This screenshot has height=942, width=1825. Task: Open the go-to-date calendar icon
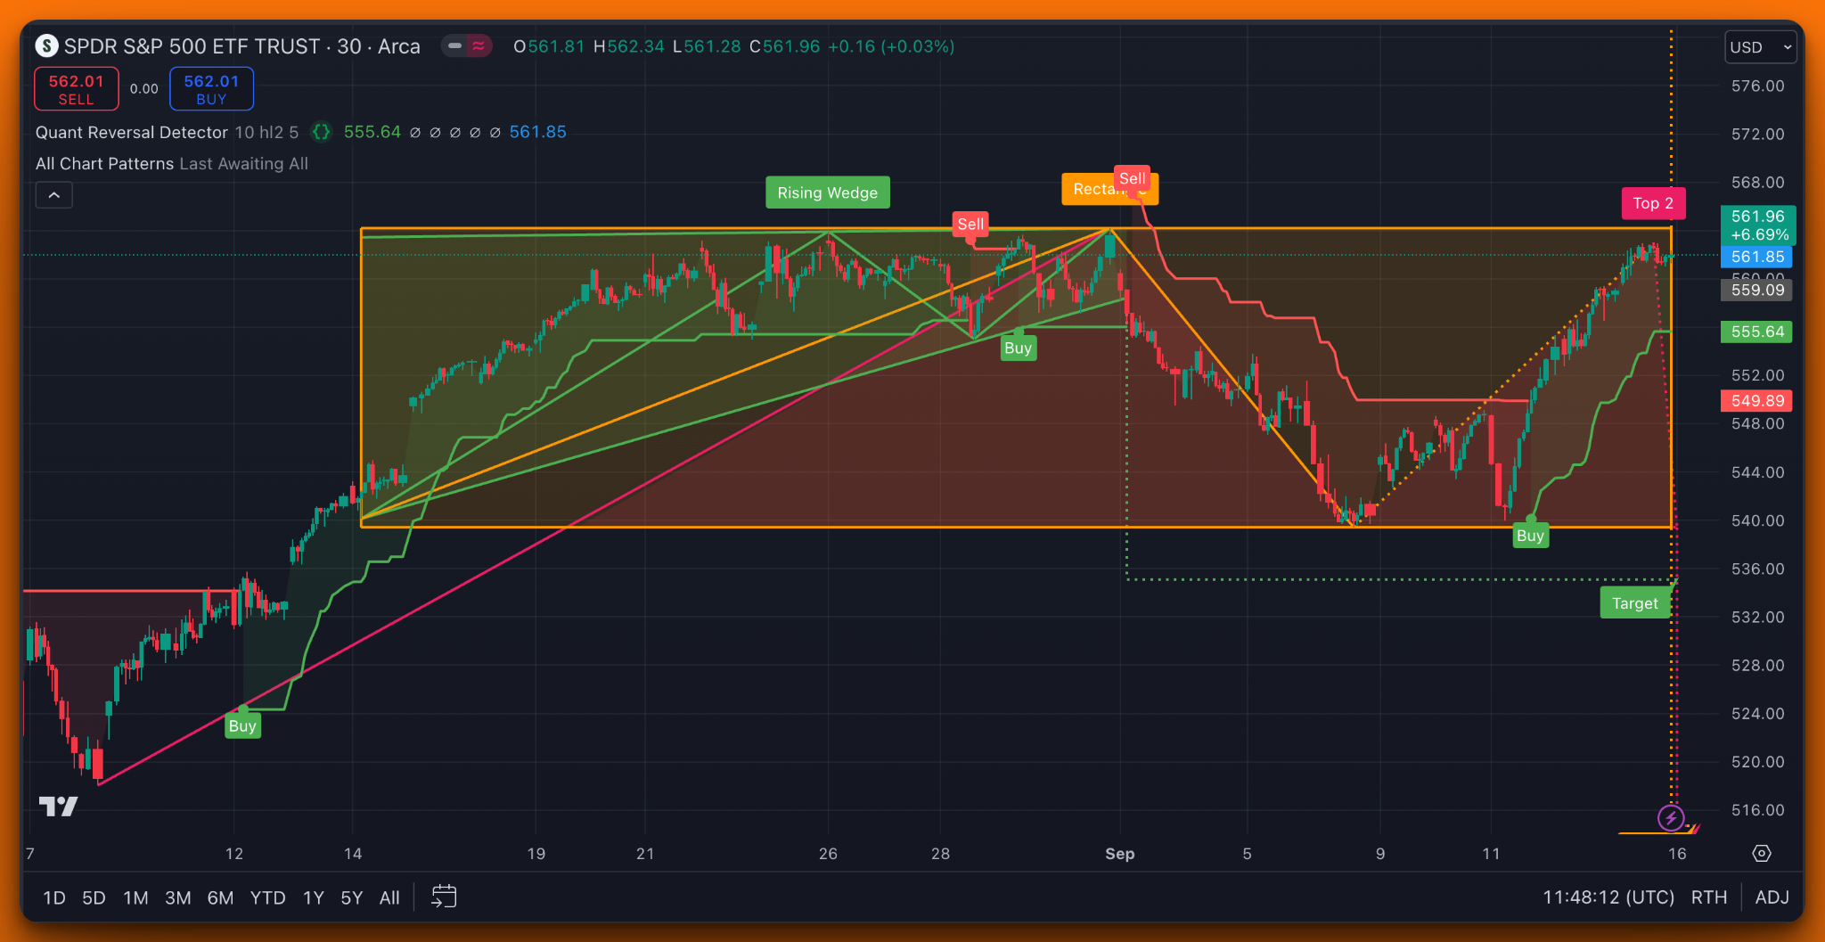pyautogui.click(x=444, y=897)
